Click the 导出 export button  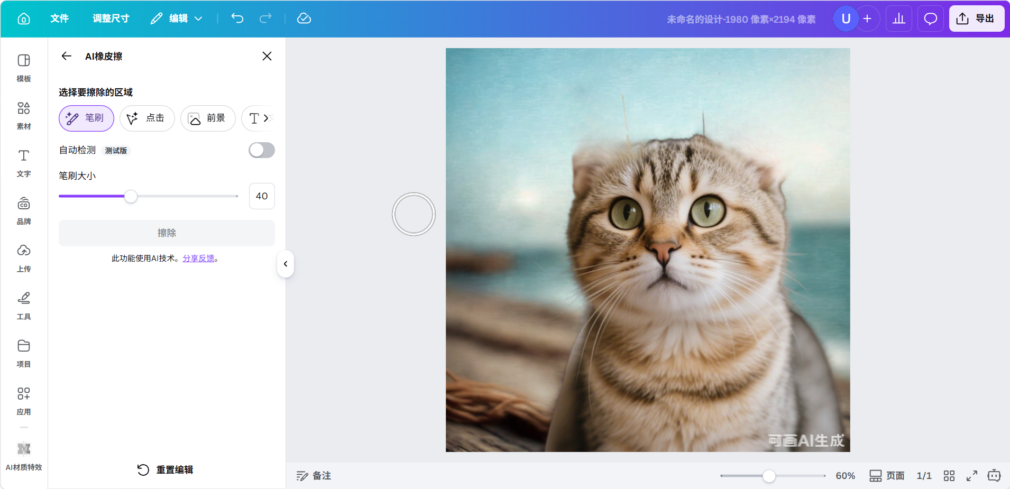click(976, 19)
